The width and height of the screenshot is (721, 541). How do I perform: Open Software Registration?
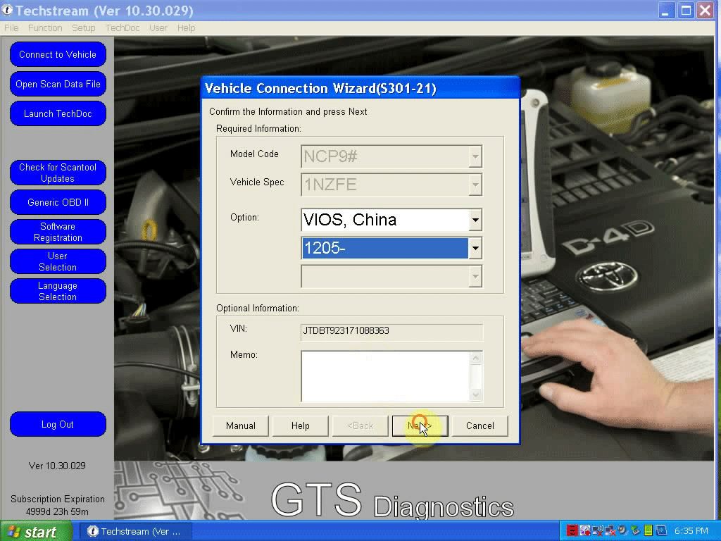click(x=58, y=232)
